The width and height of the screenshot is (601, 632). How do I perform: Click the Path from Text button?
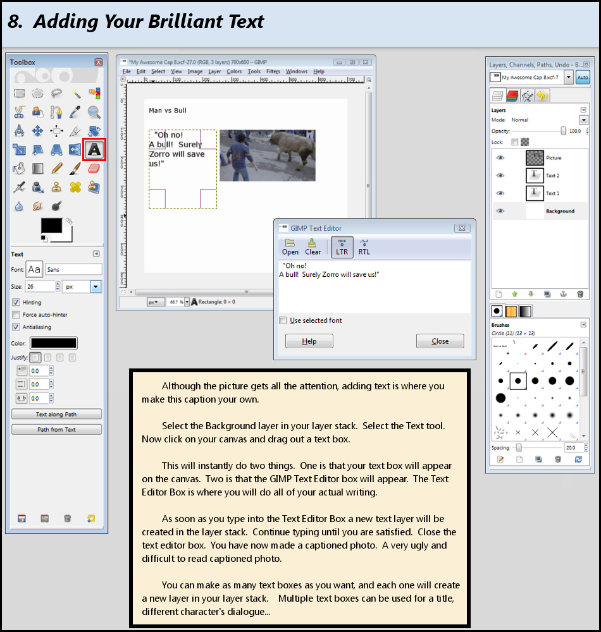pos(56,429)
